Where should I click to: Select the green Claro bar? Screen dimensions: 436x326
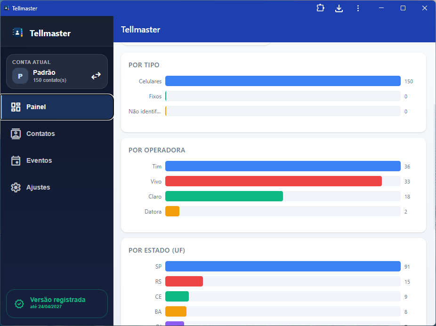[224, 197]
